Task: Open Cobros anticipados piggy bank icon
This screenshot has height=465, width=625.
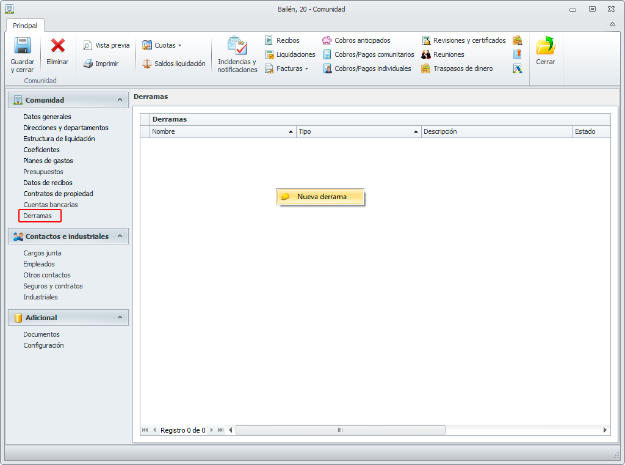Action: tap(327, 40)
